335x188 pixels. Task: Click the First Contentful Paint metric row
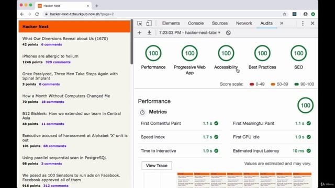180,123
